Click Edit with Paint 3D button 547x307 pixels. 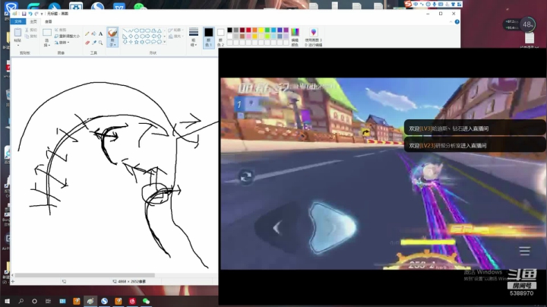[314, 37]
